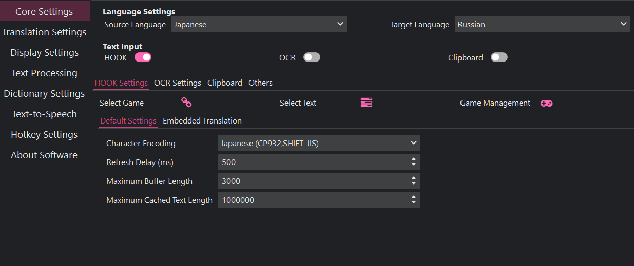Click the Refresh Delay input field
Viewport: 634px width, 266px height.
coord(313,162)
